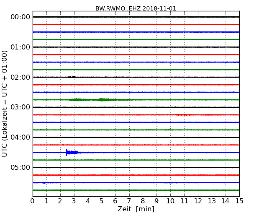The width and height of the screenshot is (272, 218).
Task: Click the faint red disturbance near minute 11
Action: pyautogui.click(x=182, y=115)
